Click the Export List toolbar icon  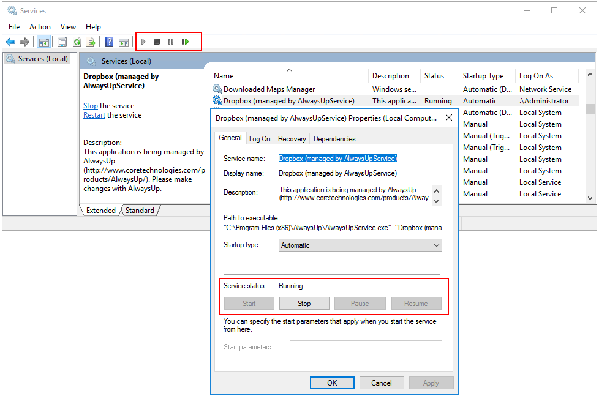[91, 42]
